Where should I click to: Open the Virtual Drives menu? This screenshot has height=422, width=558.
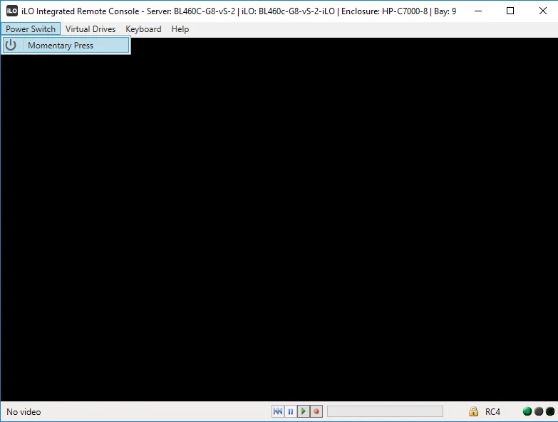point(91,28)
